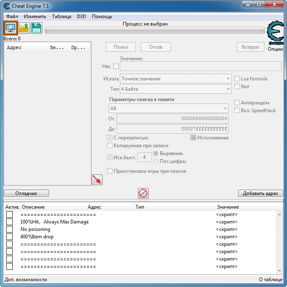Open the Помощь menu
The width and height of the screenshot is (287, 287).
pyautogui.click(x=102, y=16)
